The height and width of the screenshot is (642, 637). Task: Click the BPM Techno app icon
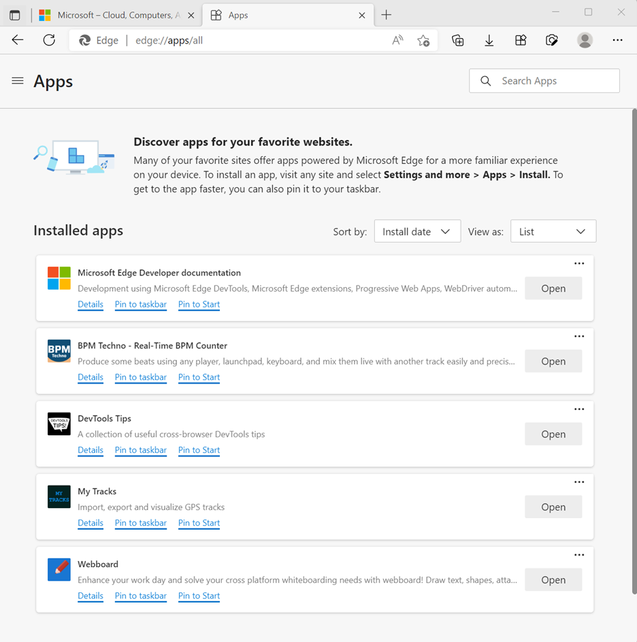[x=59, y=351]
